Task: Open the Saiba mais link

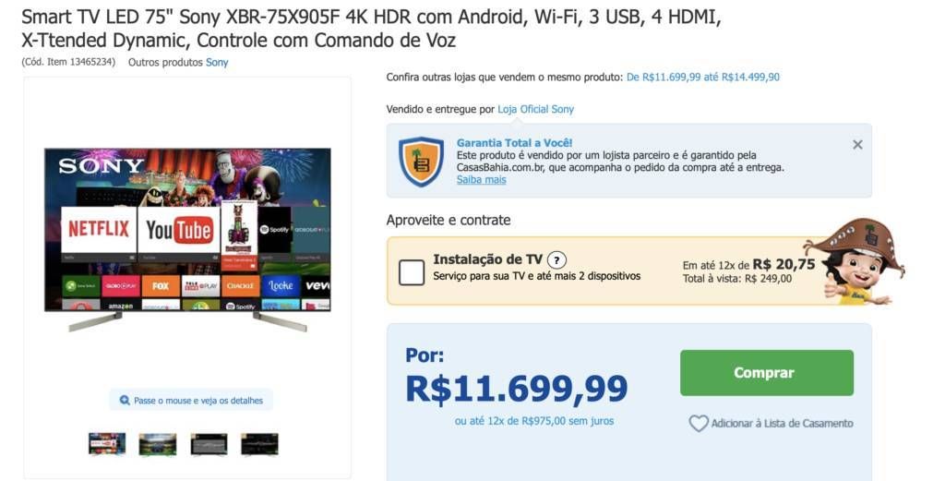Action: click(x=481, y=180)
